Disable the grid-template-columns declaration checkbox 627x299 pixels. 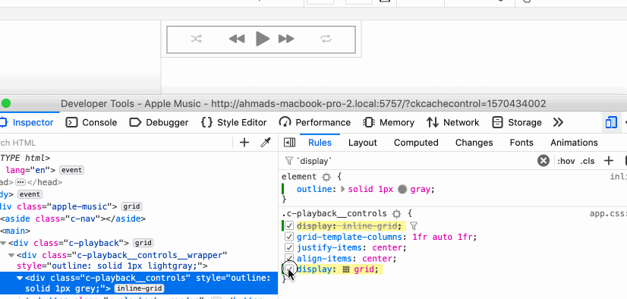coord(289,237)
